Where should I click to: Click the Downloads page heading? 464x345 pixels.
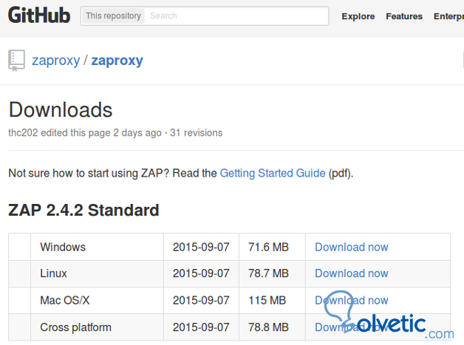click(x=61, y=110)
